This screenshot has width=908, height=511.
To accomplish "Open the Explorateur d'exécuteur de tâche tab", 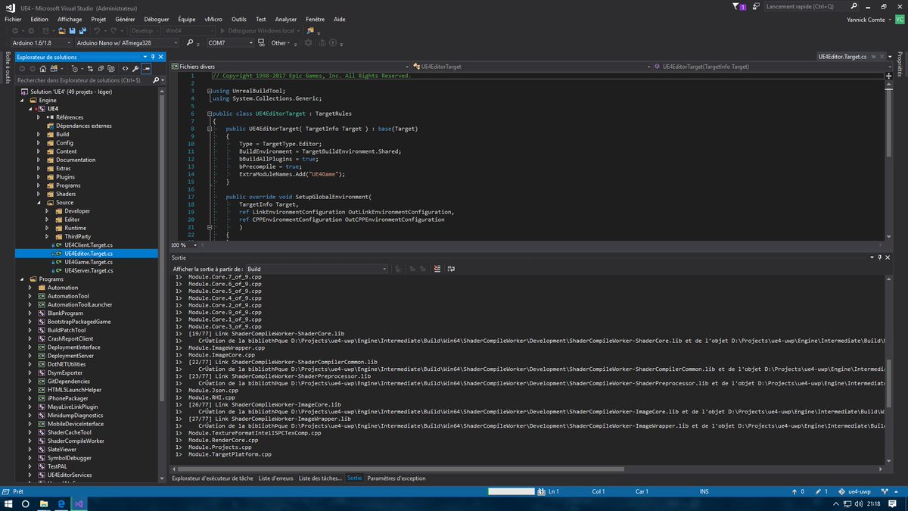I will pyautogui.click(x=213, y=478).
